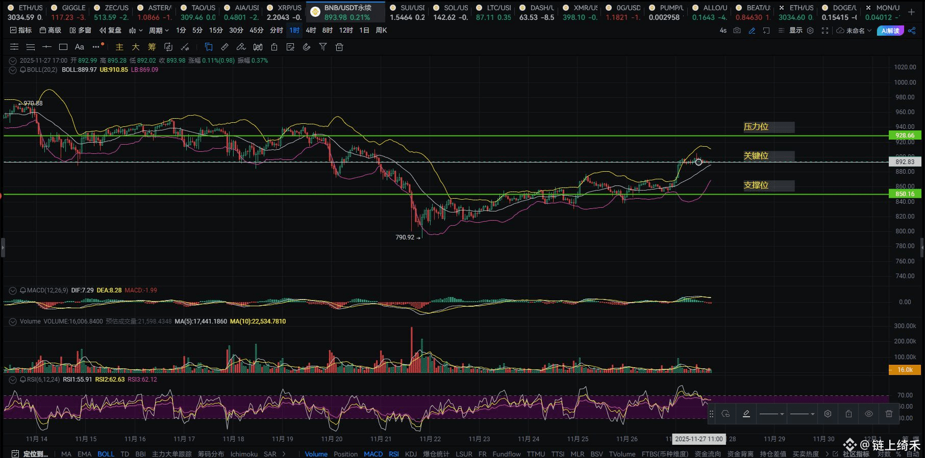This screenshot has height=458, width=925.
Task: Pick line color in floating drawing toolbar
Action: [x=746, y=414]
